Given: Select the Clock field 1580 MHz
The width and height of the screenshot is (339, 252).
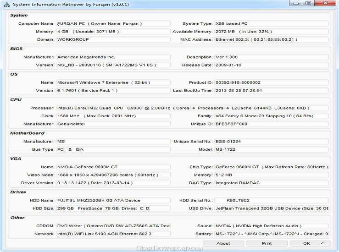Looking at the screenshot, I should click(x=113, y=116).
